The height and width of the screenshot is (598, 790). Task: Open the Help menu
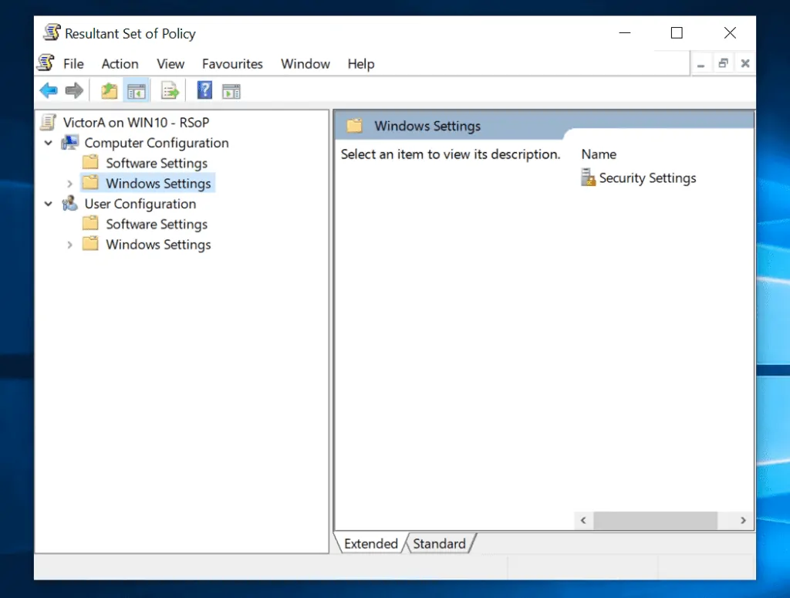click(361, 64)
